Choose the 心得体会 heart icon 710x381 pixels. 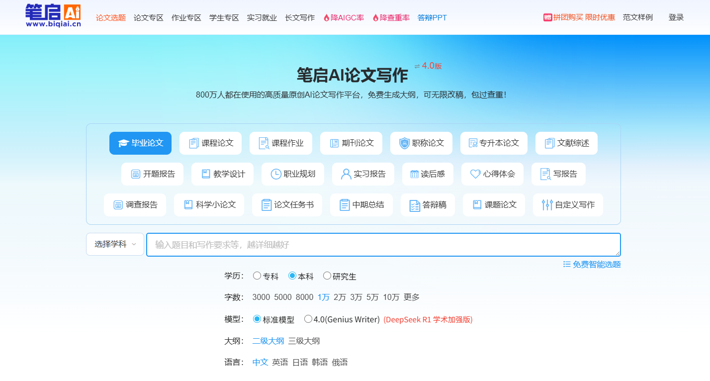[475, 174]
